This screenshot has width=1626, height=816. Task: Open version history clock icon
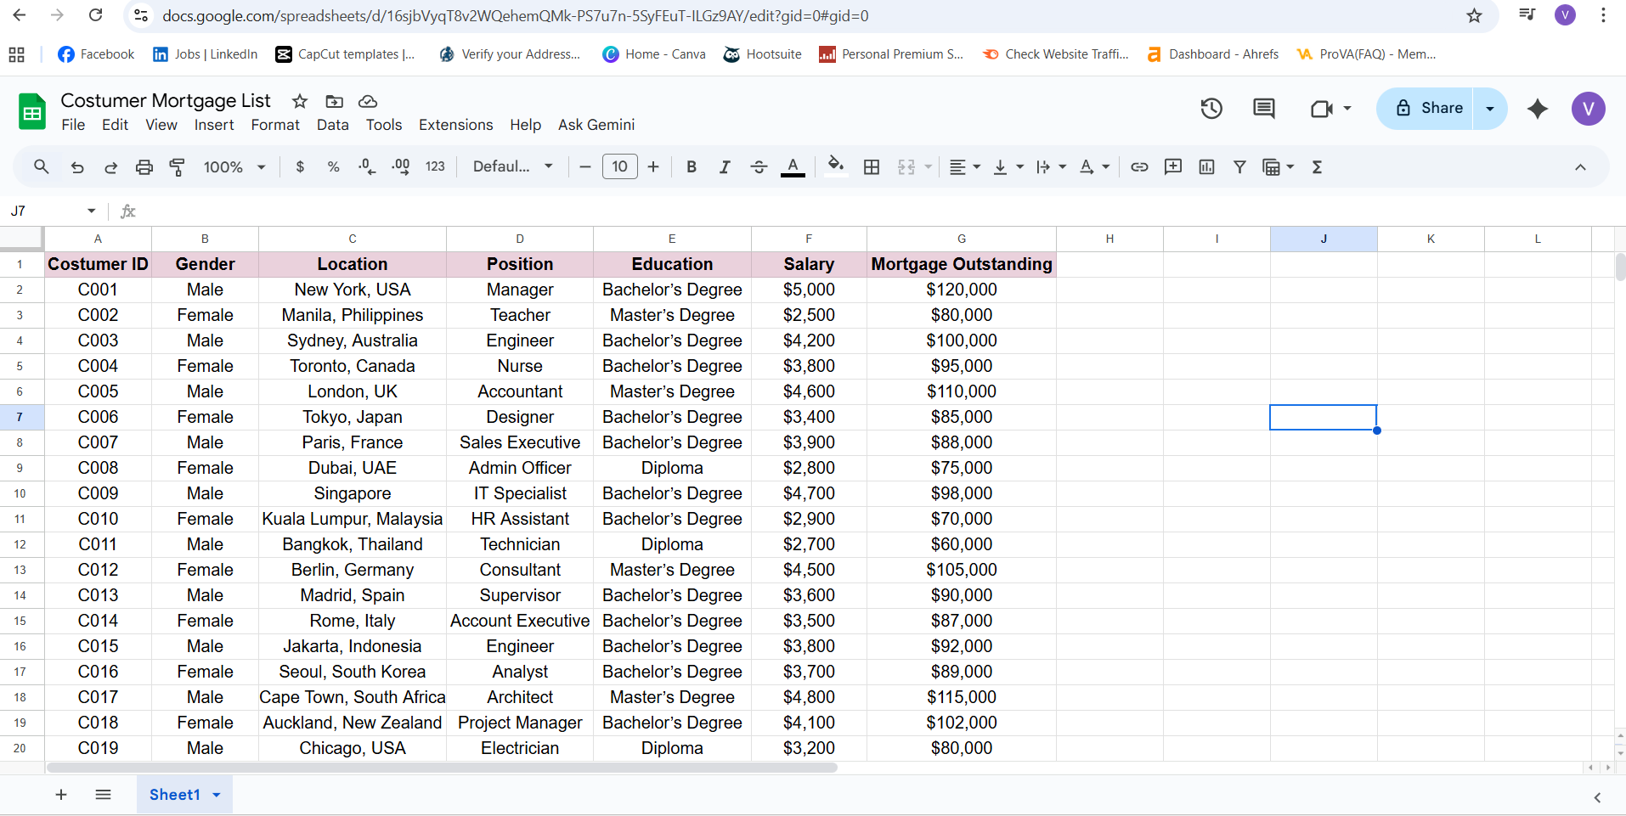(x=1211, y=109)
